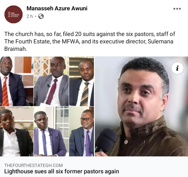The height and width of the screenshot is (177, 188).
Task: Open the three-dot post options menu
Action: tap(177, 9)
